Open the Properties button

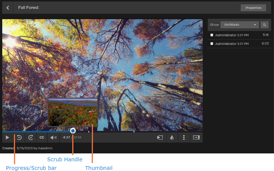click(x=253, y=7)
